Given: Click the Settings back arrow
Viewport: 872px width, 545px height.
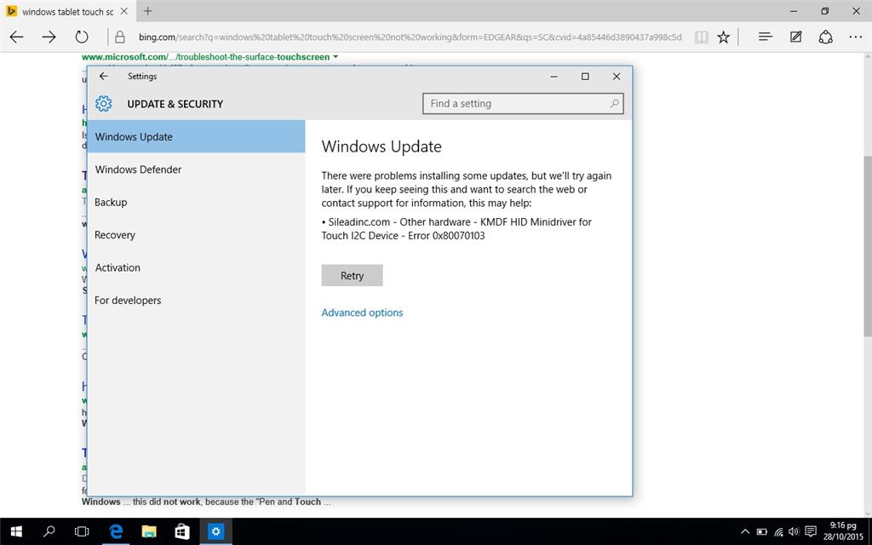Looking at the screenshot, I should 103,76.
